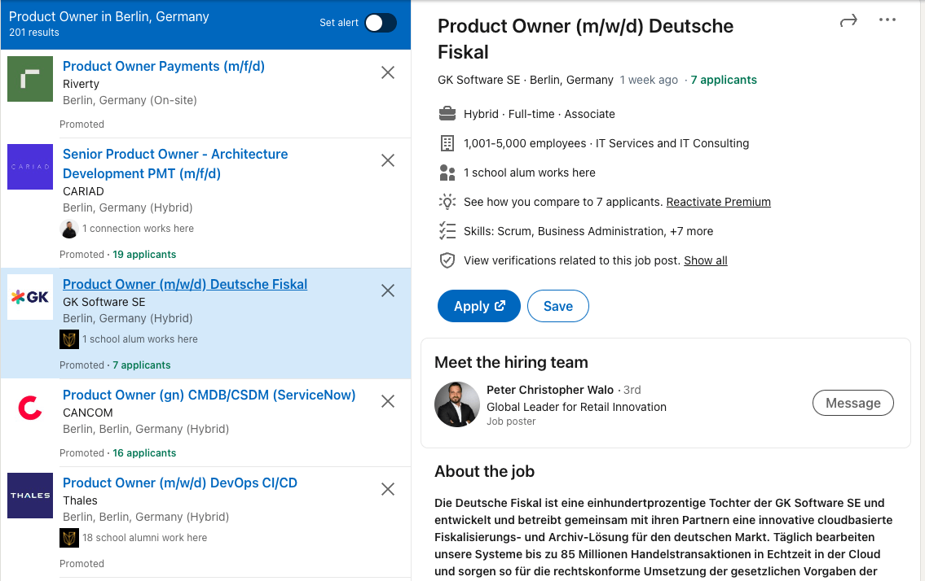Click the shield verifications icon
Image resolution: width=925 pixels, height=581 pixels.
(447, 260)
